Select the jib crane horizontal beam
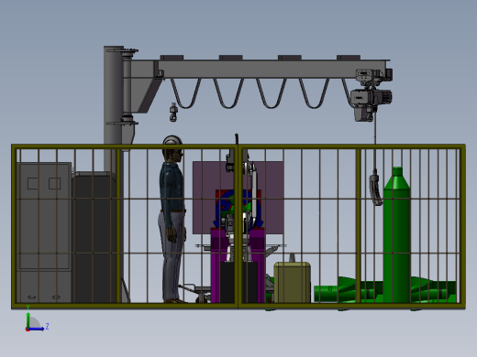The height and width of the screenshot is (357, 477). click(x=257, y=70)
